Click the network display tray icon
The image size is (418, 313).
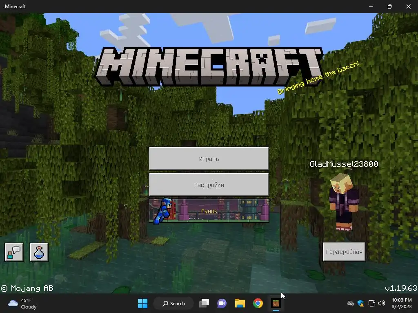[x=371, y=303]
